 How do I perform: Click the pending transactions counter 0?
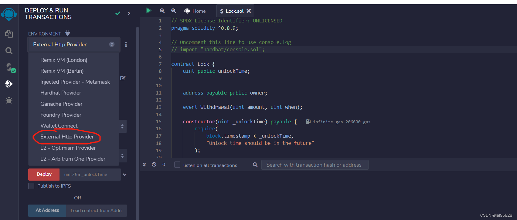click(164, 165)
